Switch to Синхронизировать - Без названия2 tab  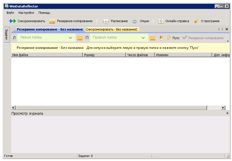[111, 29]
